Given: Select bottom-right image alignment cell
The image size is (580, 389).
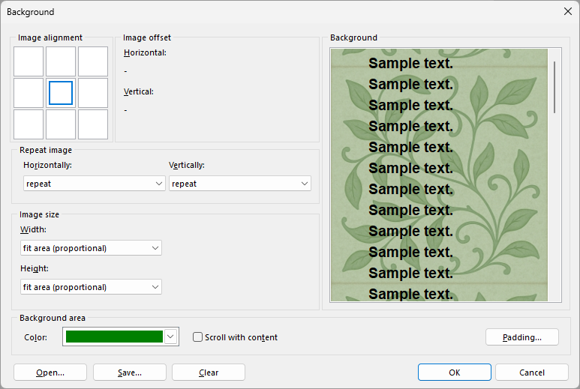Looking at the screenshot, I should coord(93,124).
